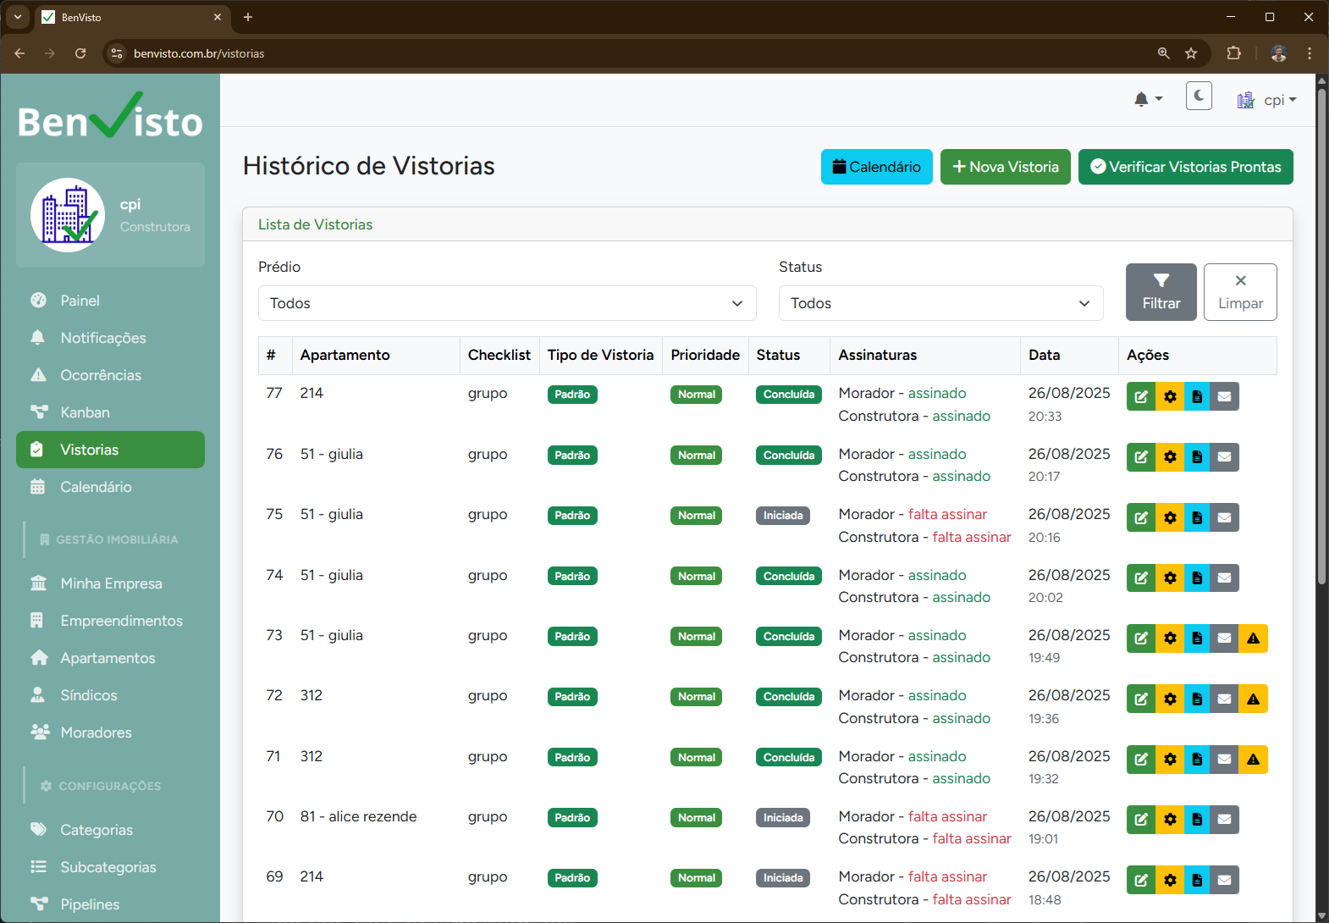Image resolution: width=1329 pixels, height=923 pixels.
Task: Open document icon for vistoria 75
Action: click(x=1197, y=517)
